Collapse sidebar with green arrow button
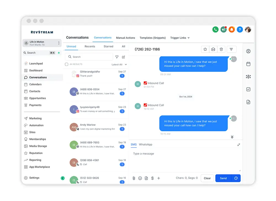 point(63,178)
